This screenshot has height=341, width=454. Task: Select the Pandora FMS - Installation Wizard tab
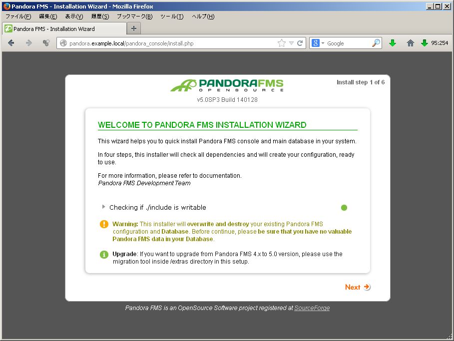pyautogui.click(x=64, y=28)
